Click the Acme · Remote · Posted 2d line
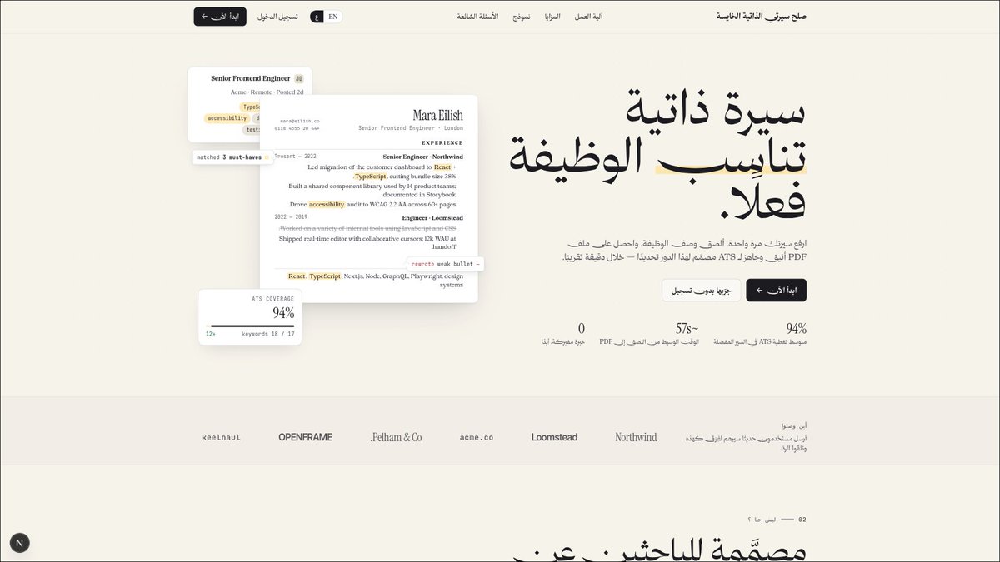The height and width of the screenshot is (562, 1000). [267, 92]
